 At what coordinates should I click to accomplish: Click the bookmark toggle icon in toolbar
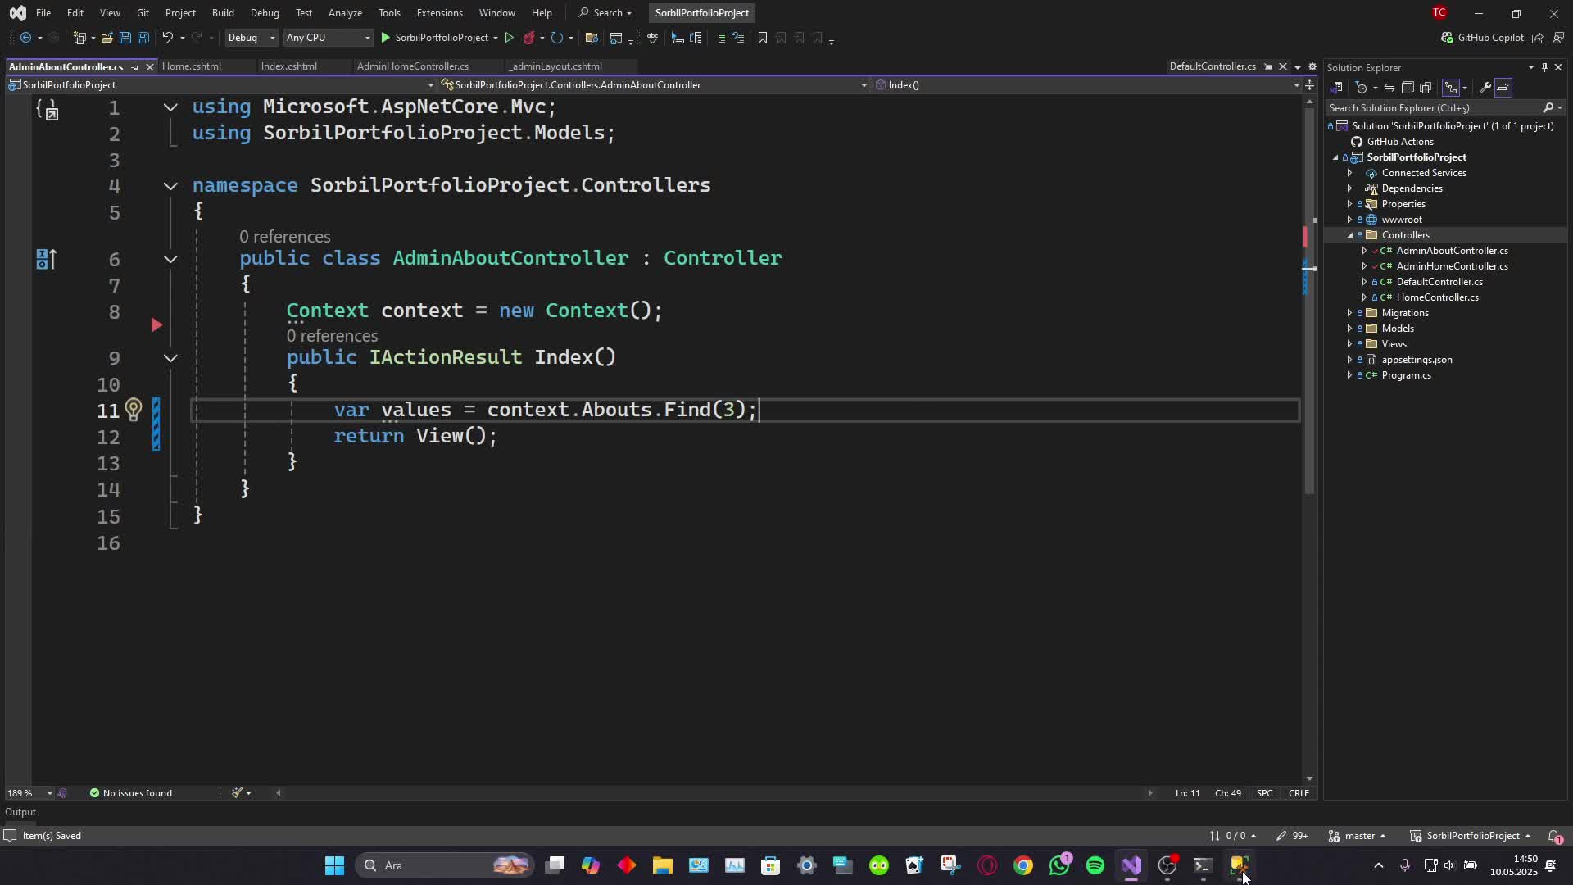click(x=763, y=38)
